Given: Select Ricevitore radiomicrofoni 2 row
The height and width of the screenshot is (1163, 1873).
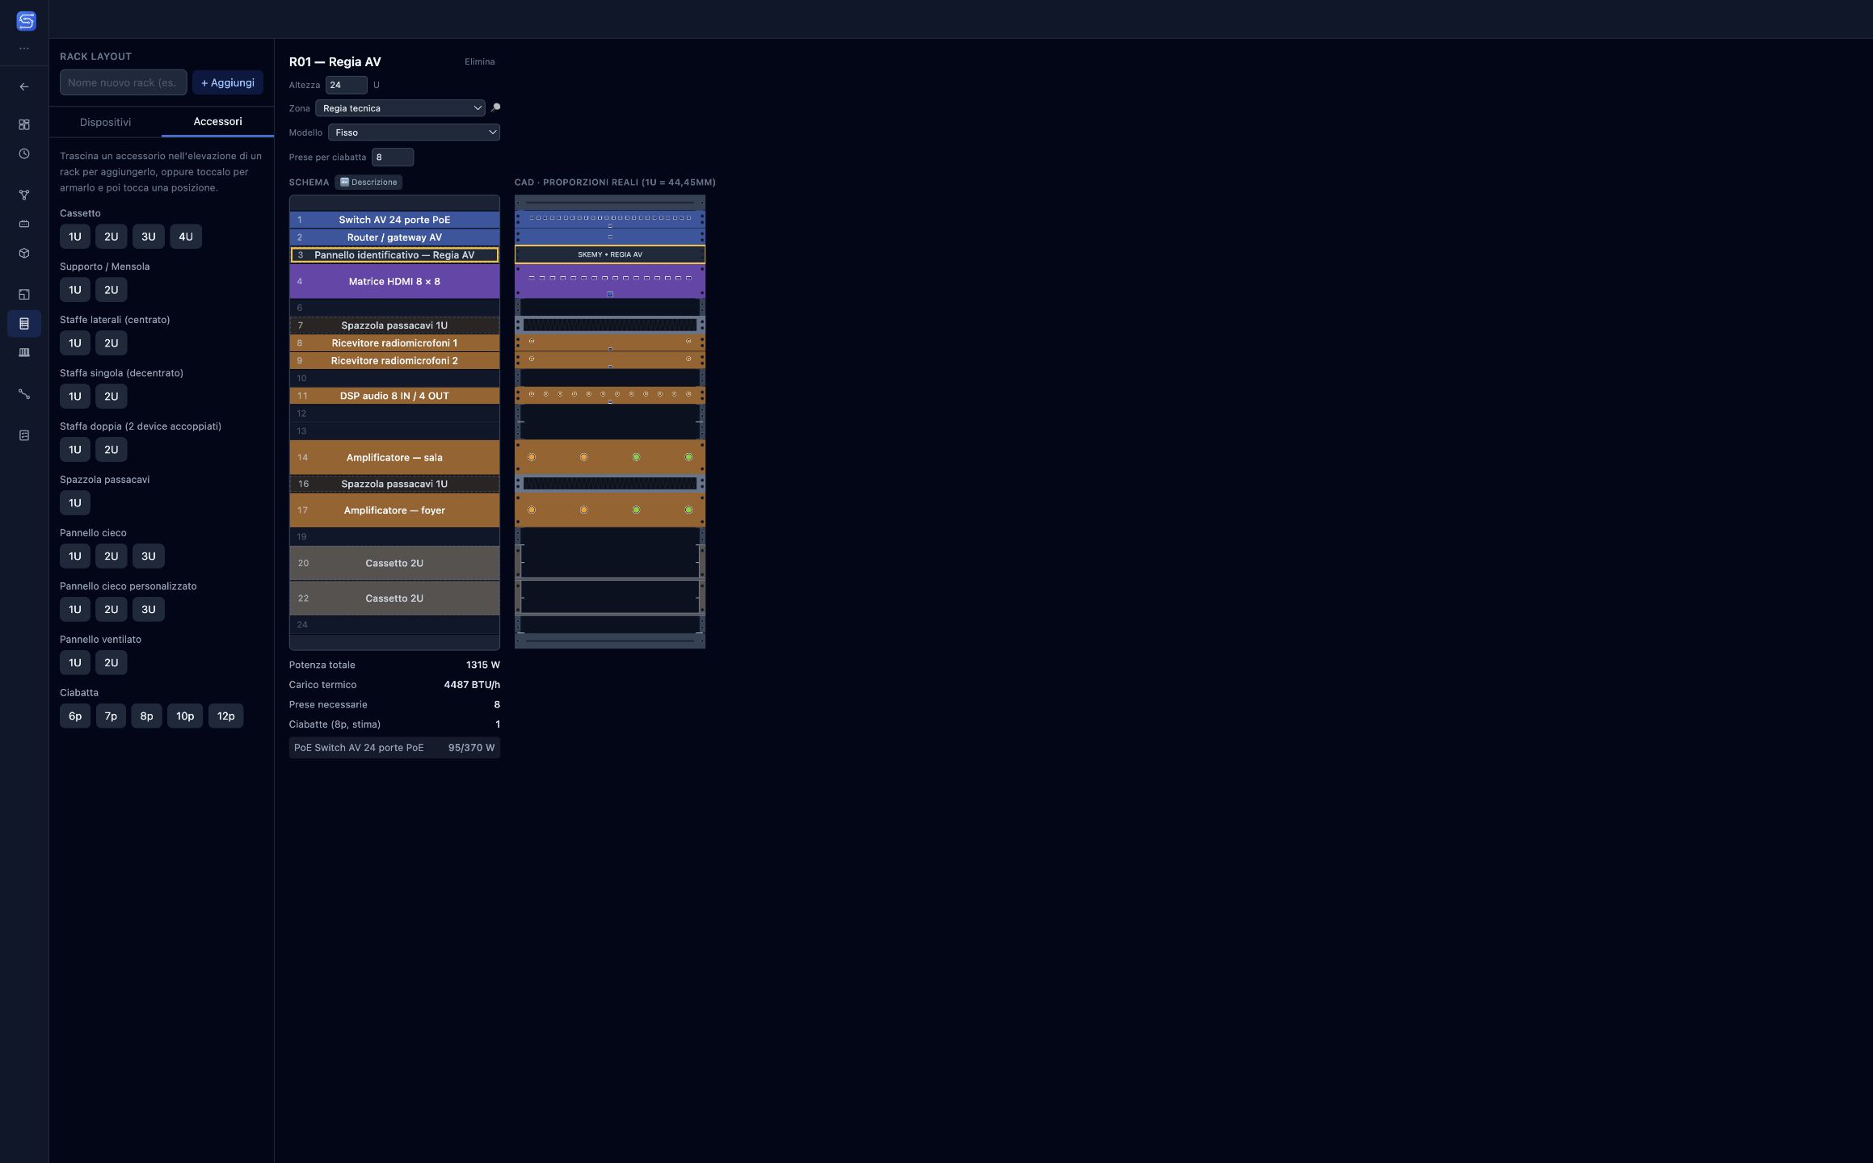Looking at the screenshot, I should click(394, 361).
